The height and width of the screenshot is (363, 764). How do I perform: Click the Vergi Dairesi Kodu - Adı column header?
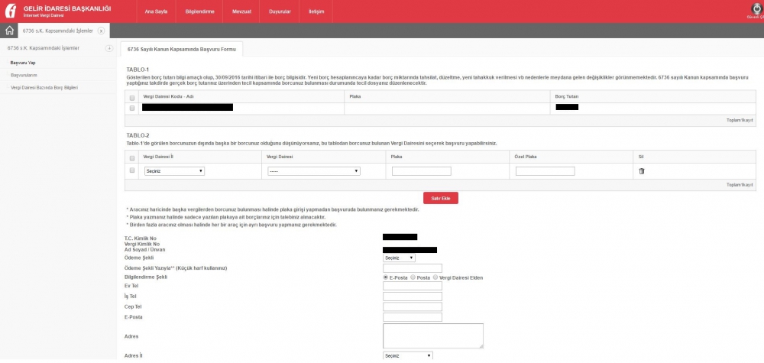click(169, 96)
